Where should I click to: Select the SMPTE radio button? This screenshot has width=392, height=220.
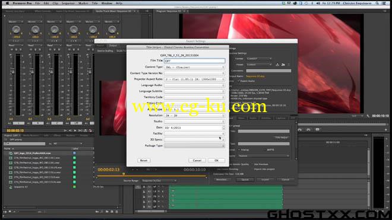[265, 150]
